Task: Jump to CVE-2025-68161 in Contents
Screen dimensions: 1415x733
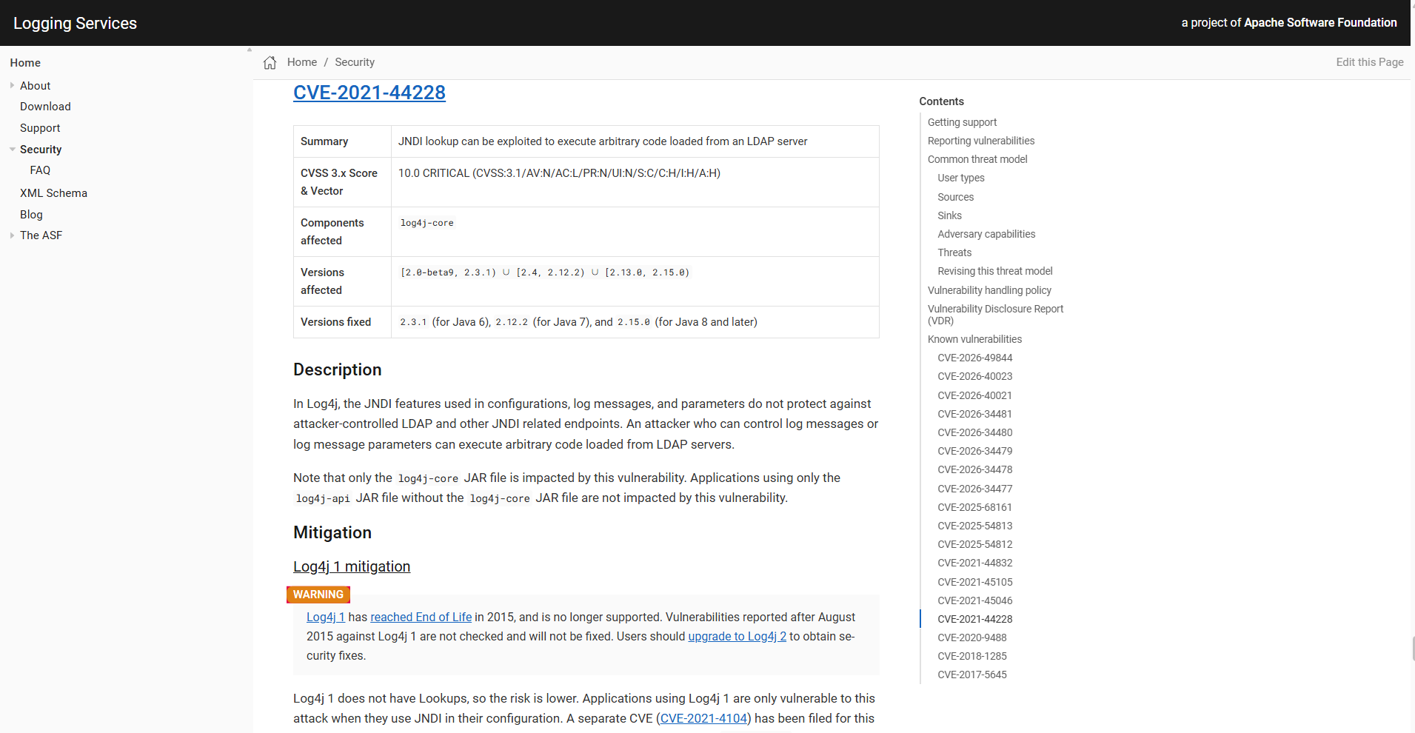Action: (975, 507)
